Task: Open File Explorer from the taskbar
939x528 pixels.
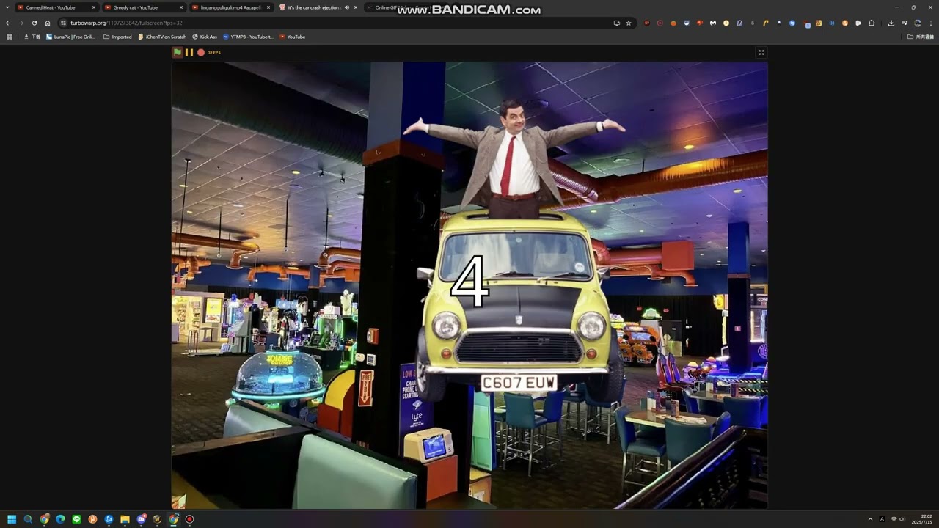Action: click(125, 519)
